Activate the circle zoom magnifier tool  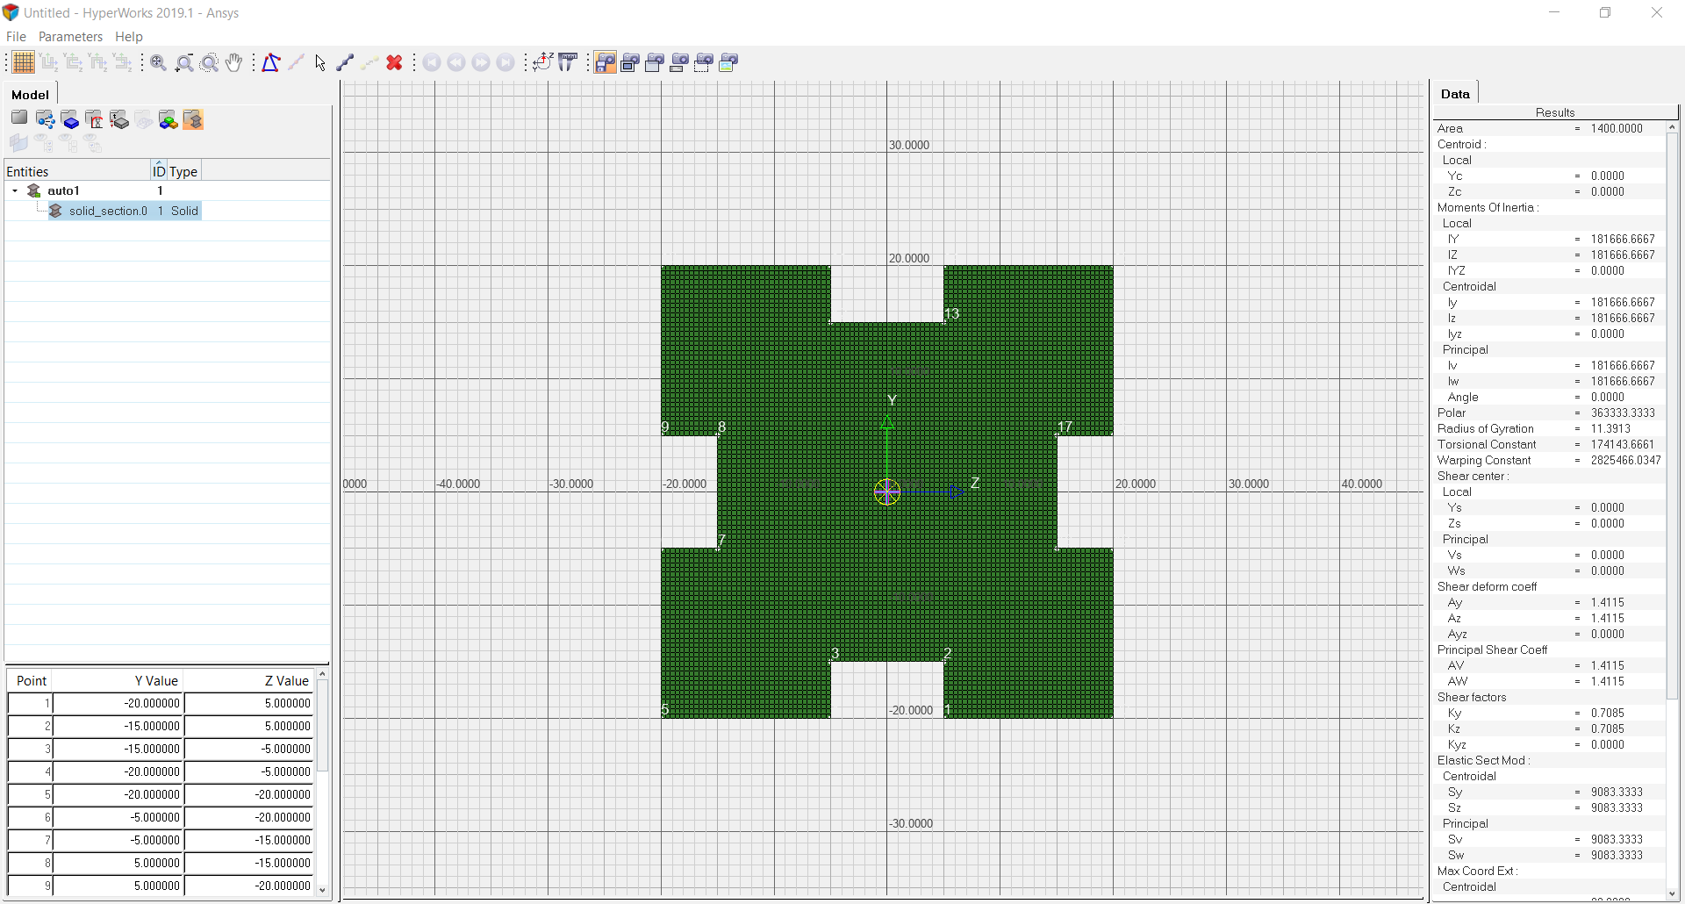(209, 62)
